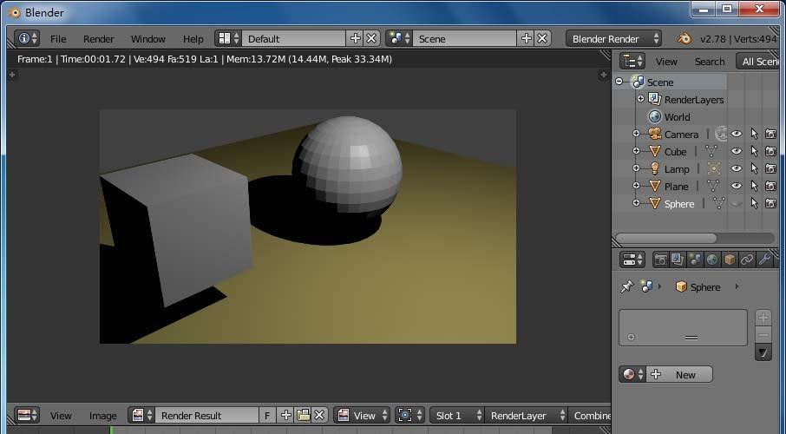Image resolution: width=786 pixels, height=434 pixels.
Task: Open the Outliner editor type selector
Action: (632, 62)
